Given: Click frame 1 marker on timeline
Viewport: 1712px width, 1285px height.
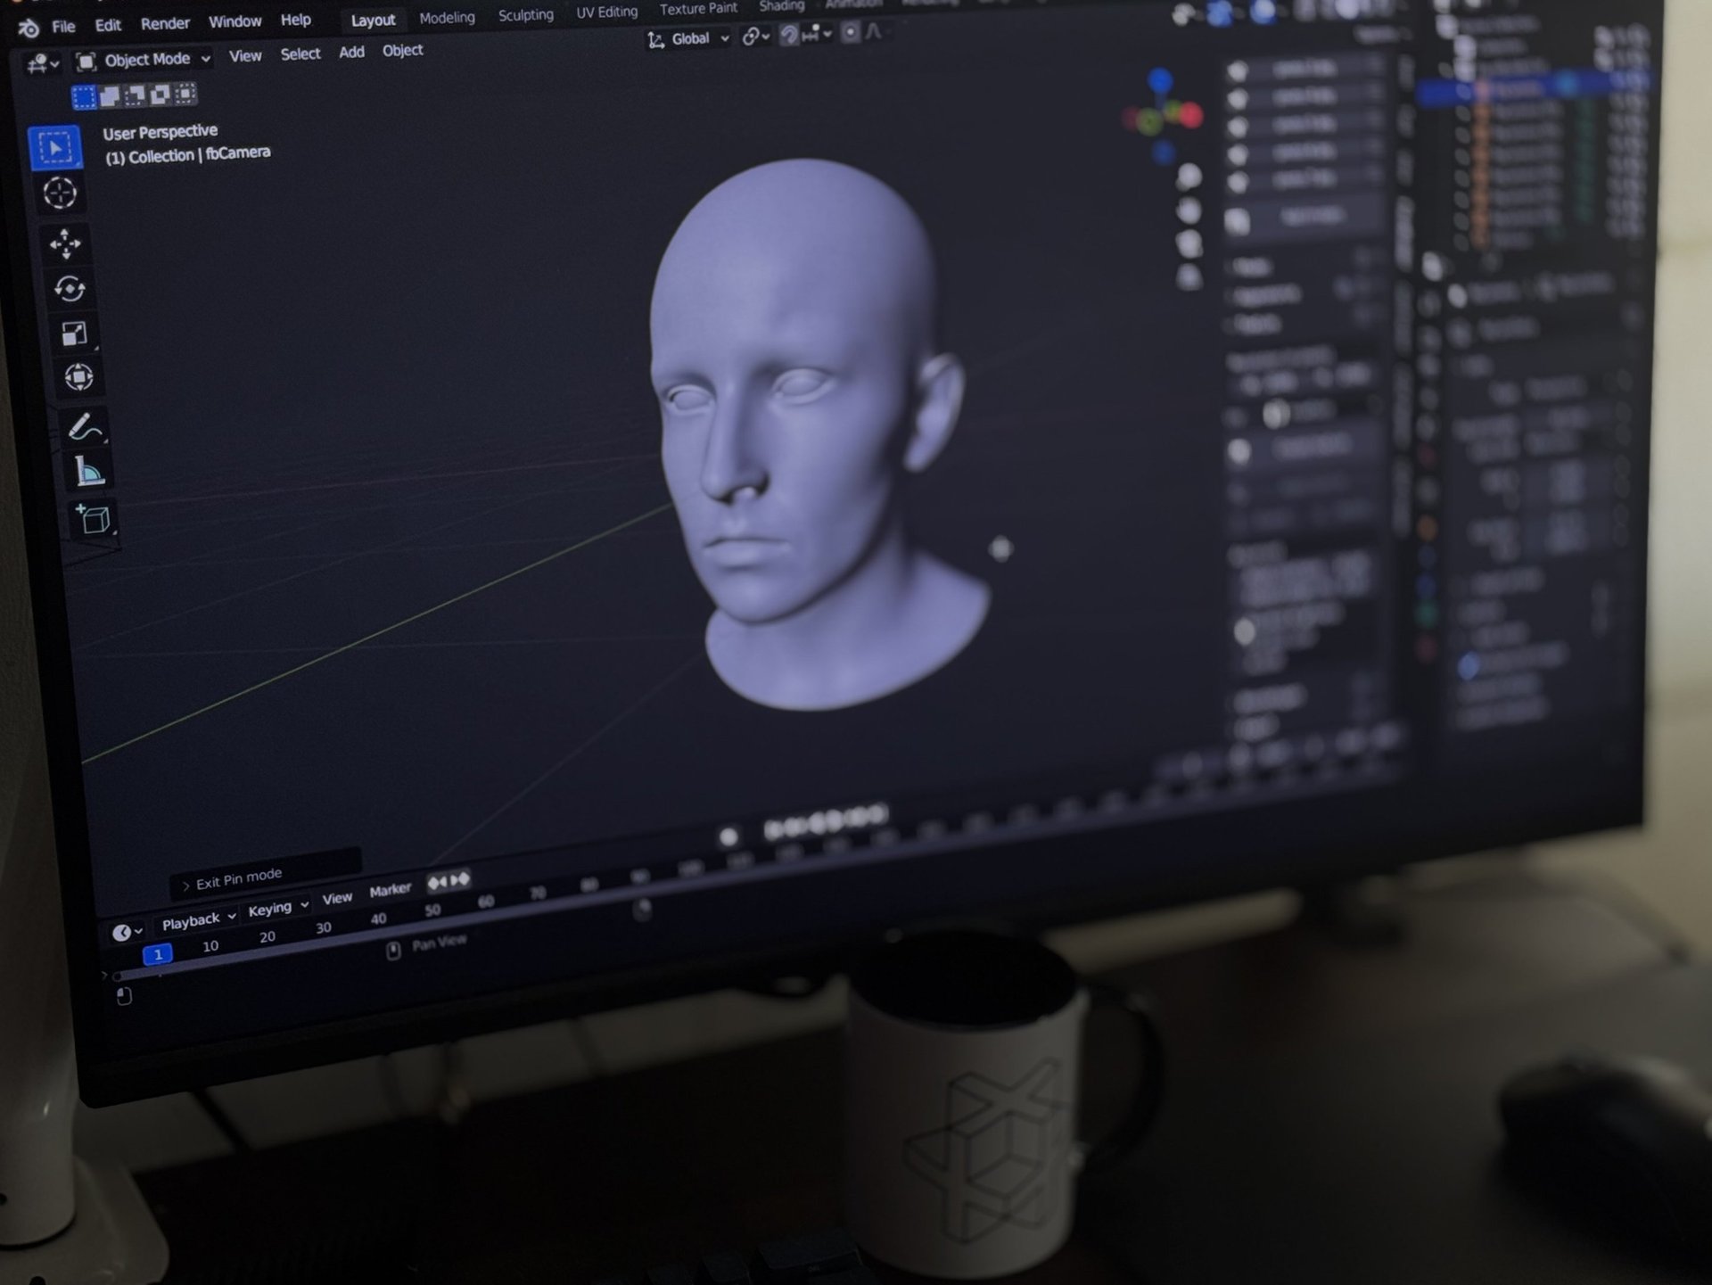Looking at the screenshot, I should click(x=158, y=955).
